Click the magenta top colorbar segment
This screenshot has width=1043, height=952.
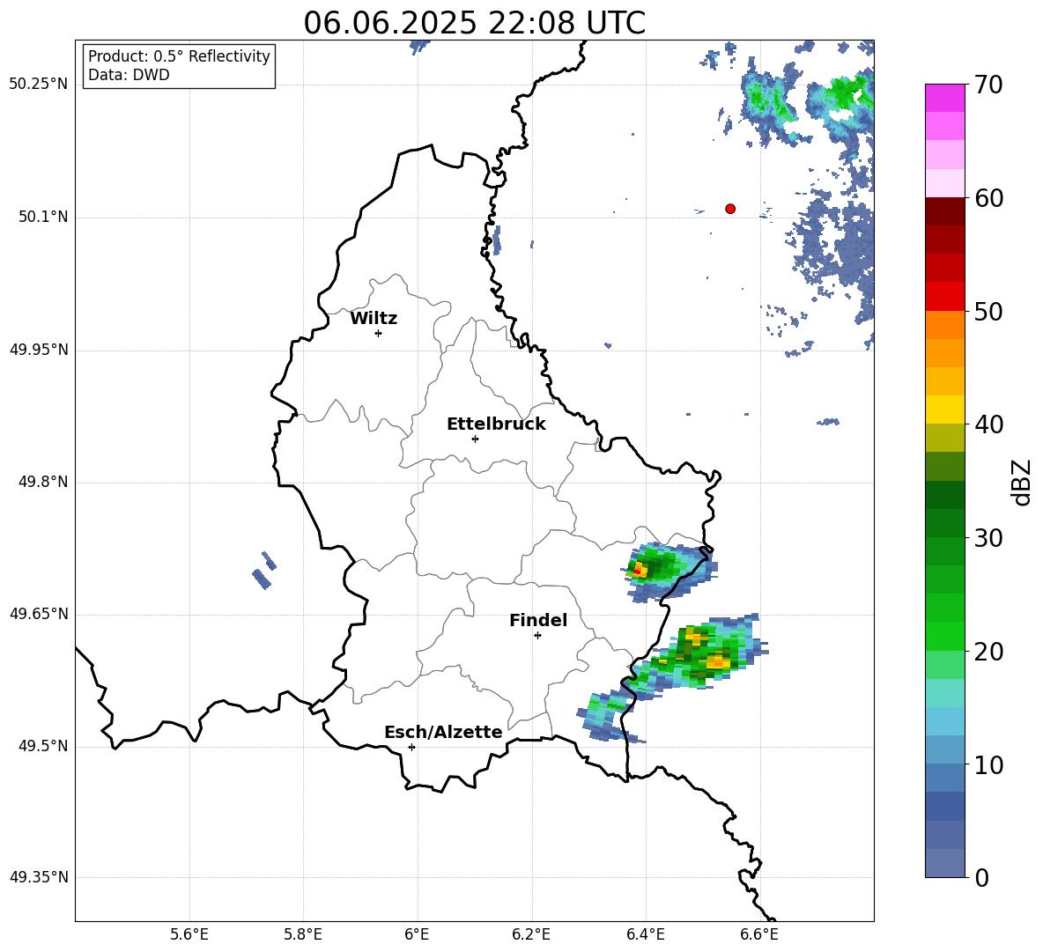click(945, 99)
